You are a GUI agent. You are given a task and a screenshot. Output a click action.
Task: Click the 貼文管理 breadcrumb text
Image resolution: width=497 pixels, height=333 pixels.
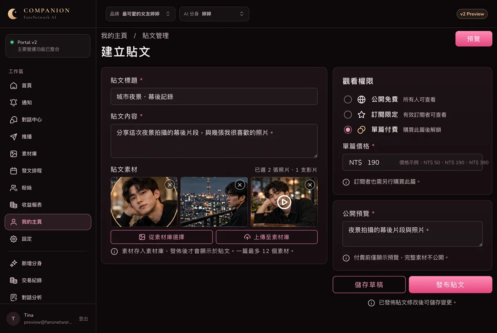click(x=155, y=36)
